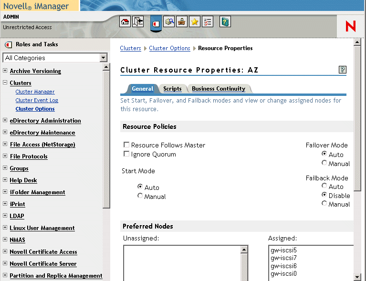Click the Configure desk icon

(182, 21)
